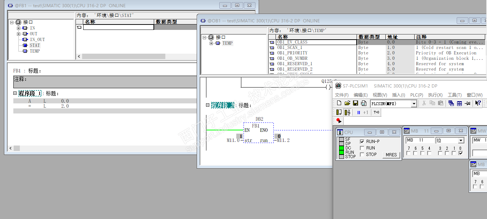The height and width of the screenshot is (219, 487).
Task: Open the 执行(X) menu in PLCSIM
Action: [435, 95]
